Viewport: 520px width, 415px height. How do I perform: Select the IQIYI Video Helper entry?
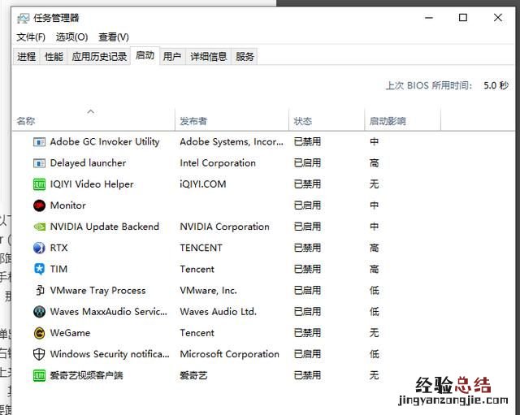click(263, 184)
